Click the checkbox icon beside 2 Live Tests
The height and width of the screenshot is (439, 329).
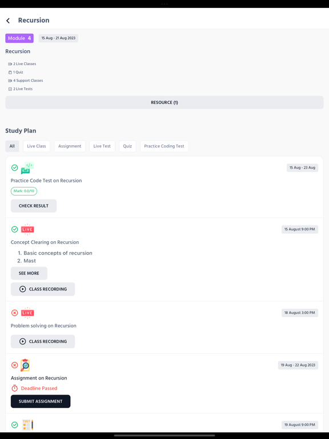(10, 89)
